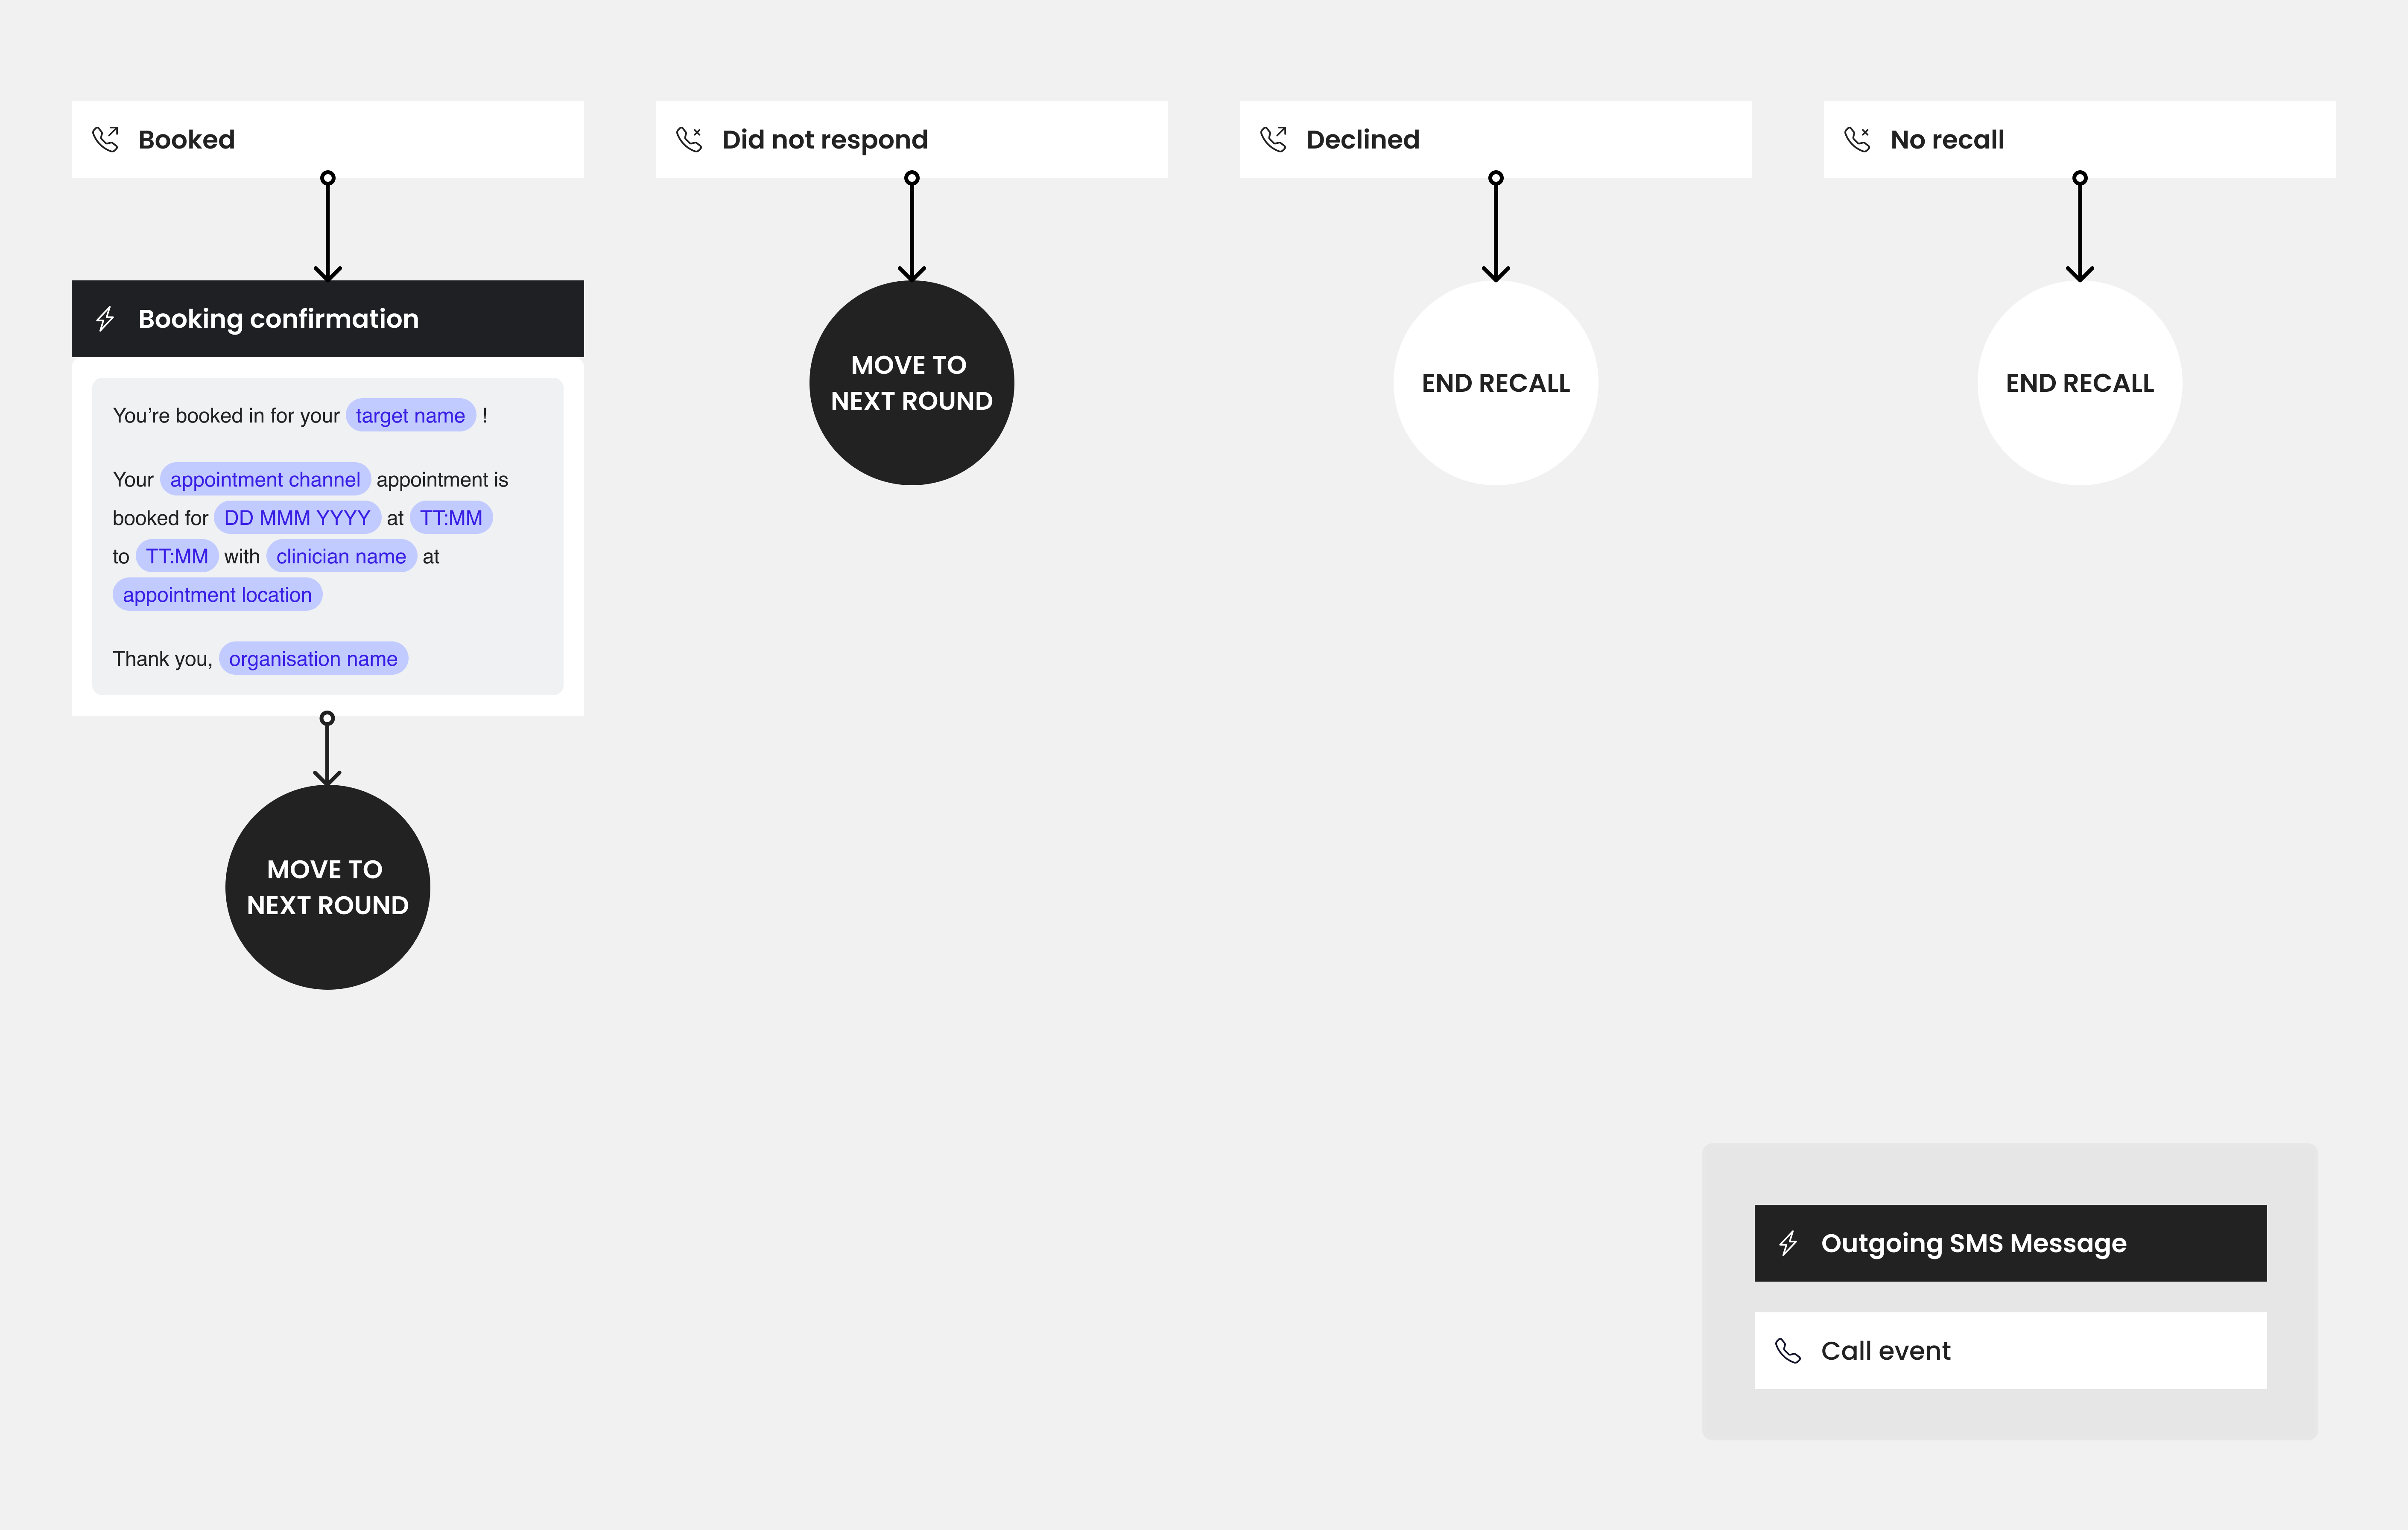Click the 'DD MMM YYYY' date chip

click(297, 518)
